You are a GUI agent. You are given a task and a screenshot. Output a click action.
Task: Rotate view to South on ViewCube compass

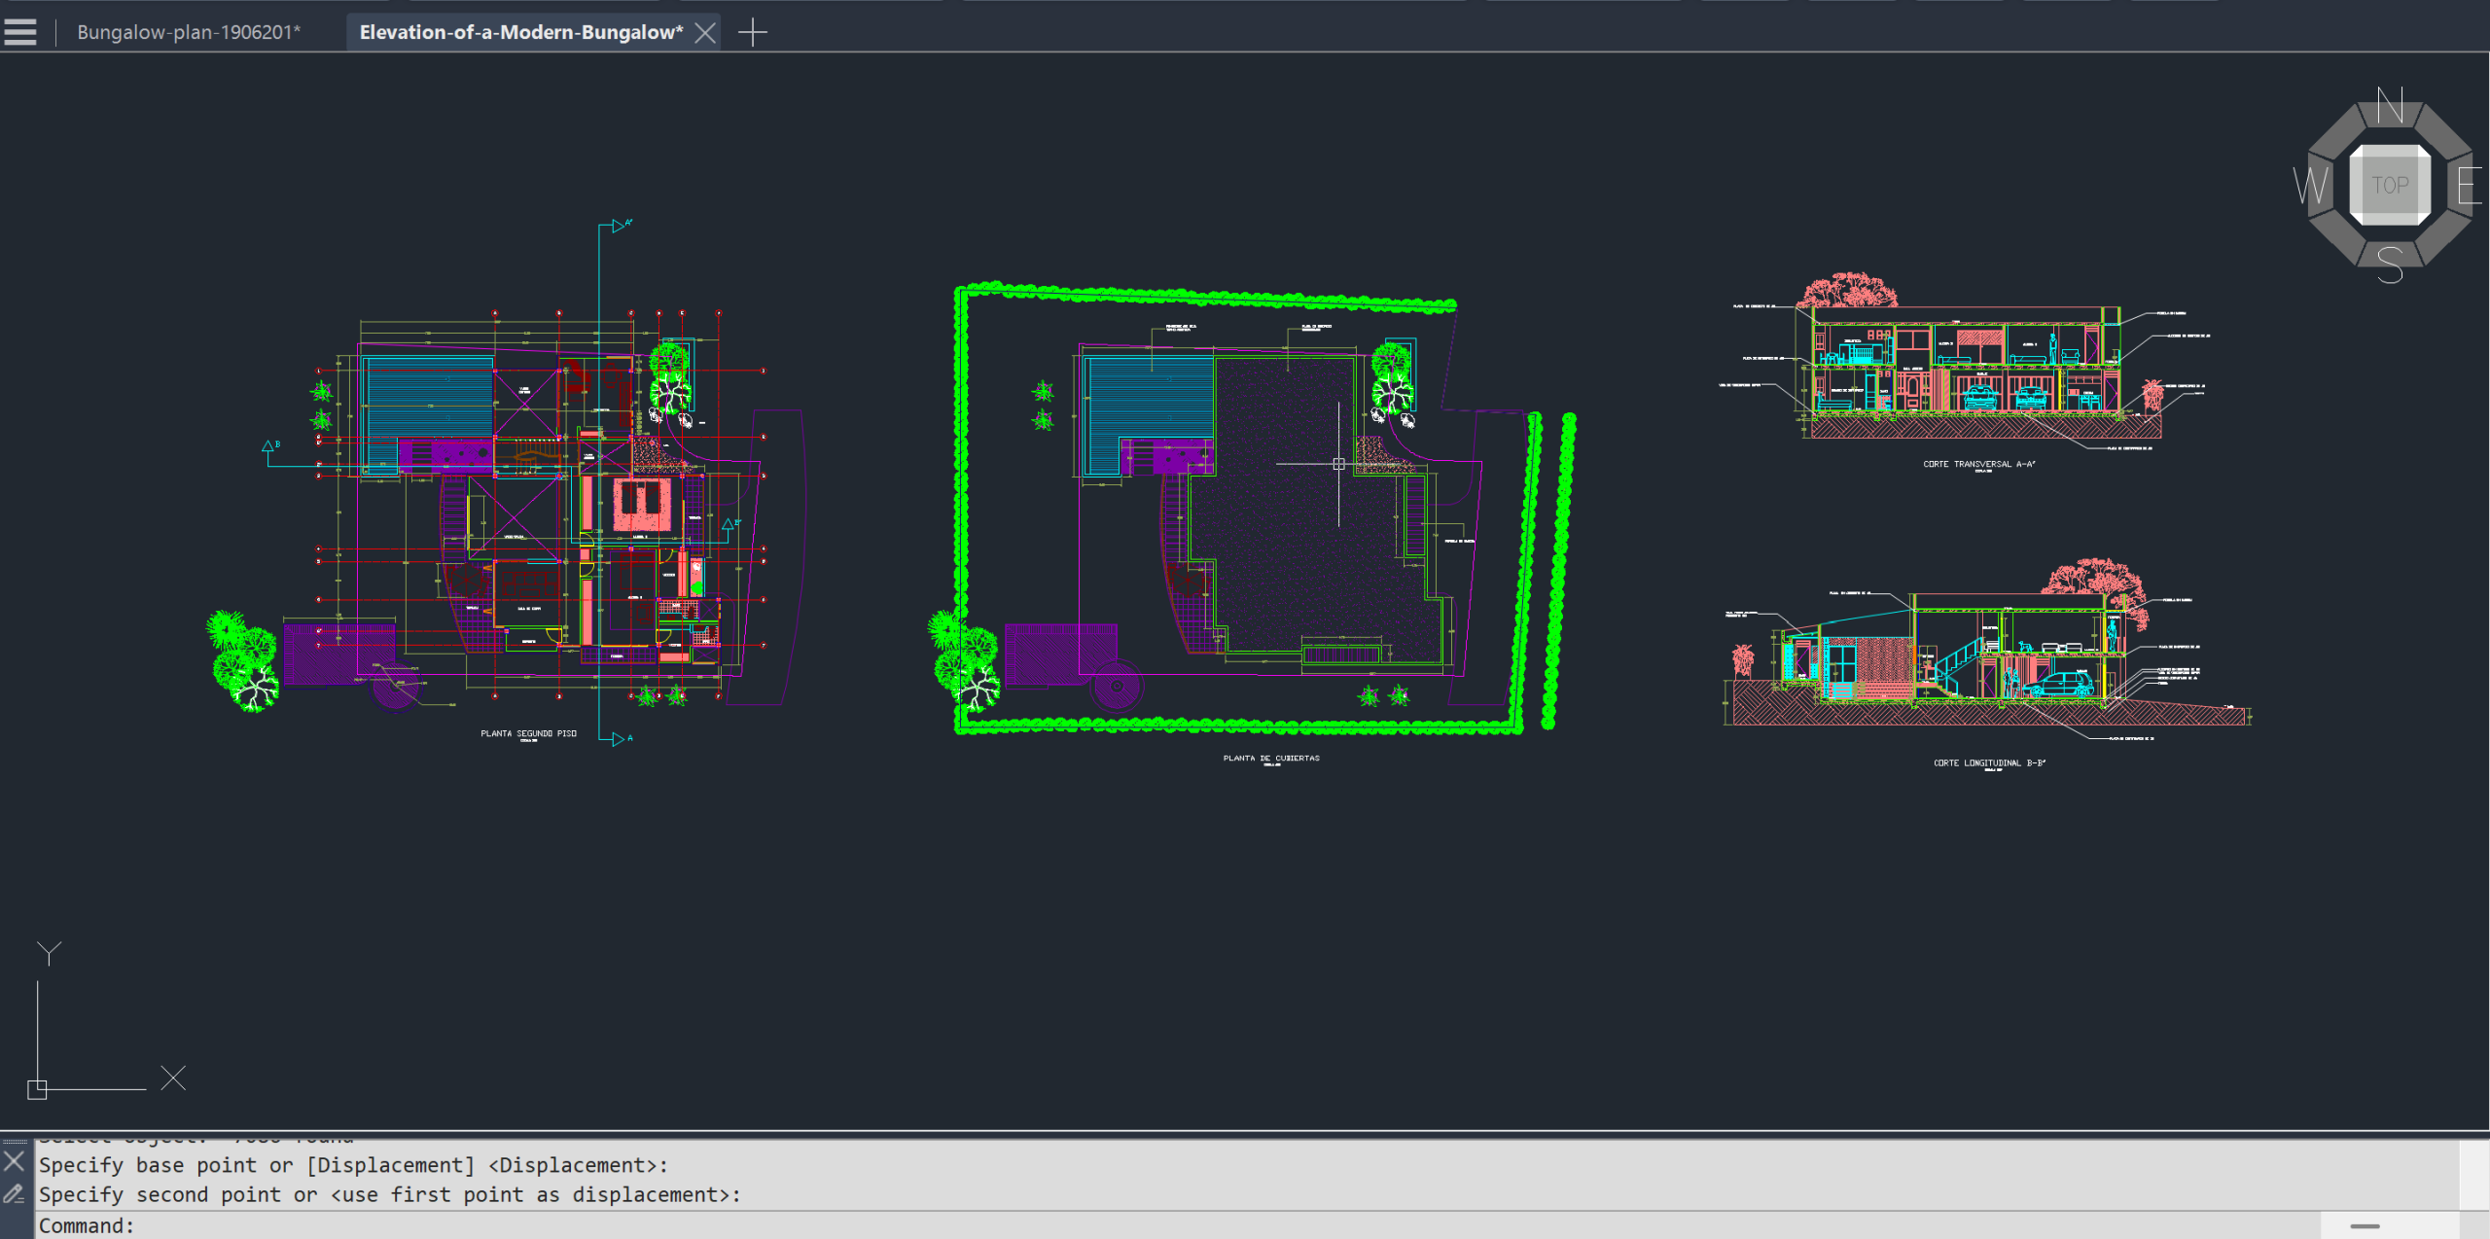point(2390,265)
